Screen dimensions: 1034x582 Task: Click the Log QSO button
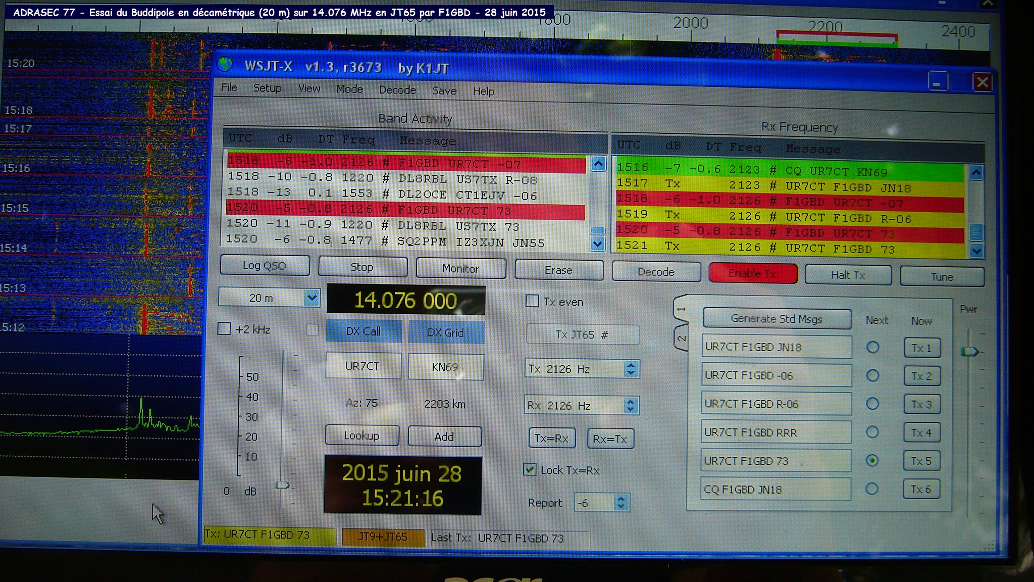(x=265, y=266)
